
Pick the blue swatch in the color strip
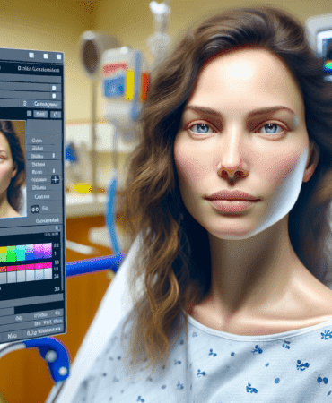[x=30, y=252]
